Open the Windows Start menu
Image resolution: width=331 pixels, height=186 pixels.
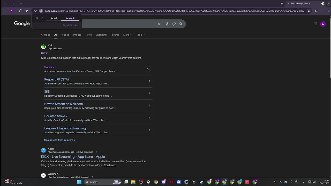[79, 182]
